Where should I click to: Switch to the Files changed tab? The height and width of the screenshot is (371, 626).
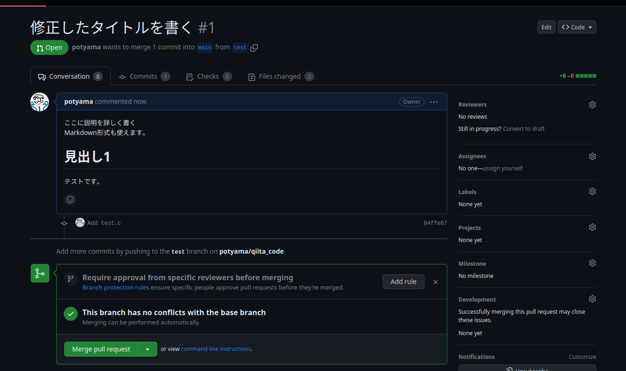point(281,76)
